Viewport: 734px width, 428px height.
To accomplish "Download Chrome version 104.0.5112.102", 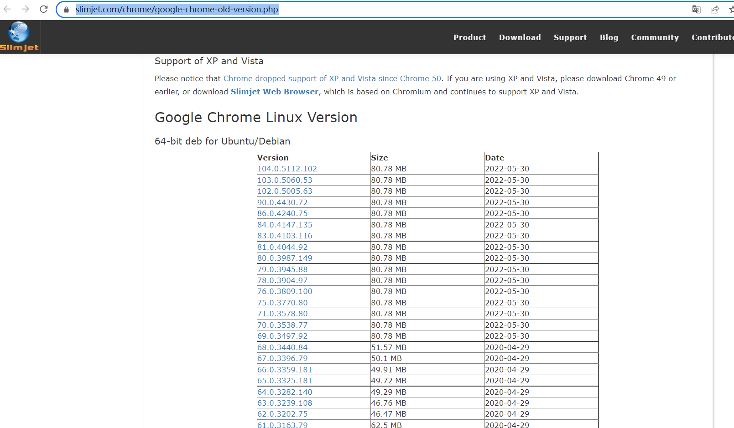I will [286, 169].
